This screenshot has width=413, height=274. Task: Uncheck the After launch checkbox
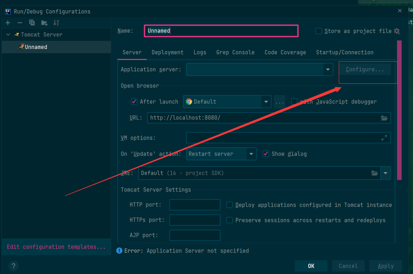coord(134,102)
